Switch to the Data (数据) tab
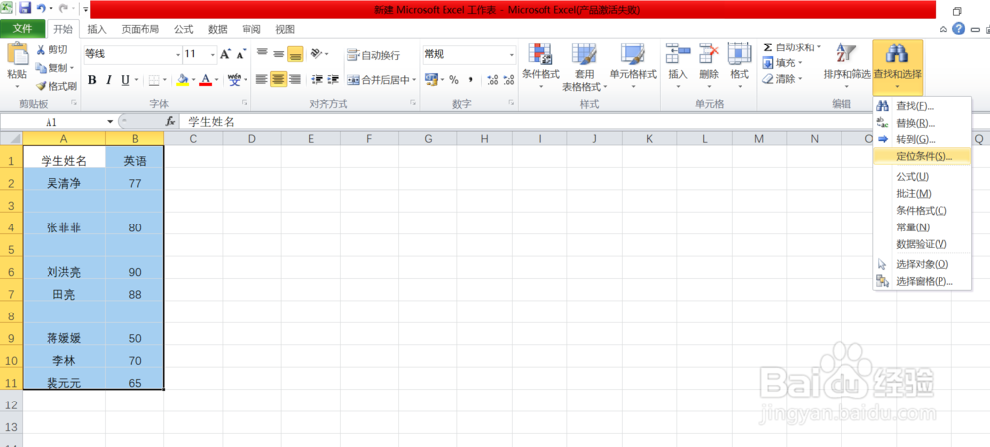990x447 pixels. (x=218, y=29)
